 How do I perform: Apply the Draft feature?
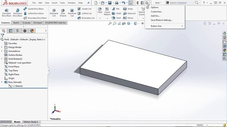point(116,13)
